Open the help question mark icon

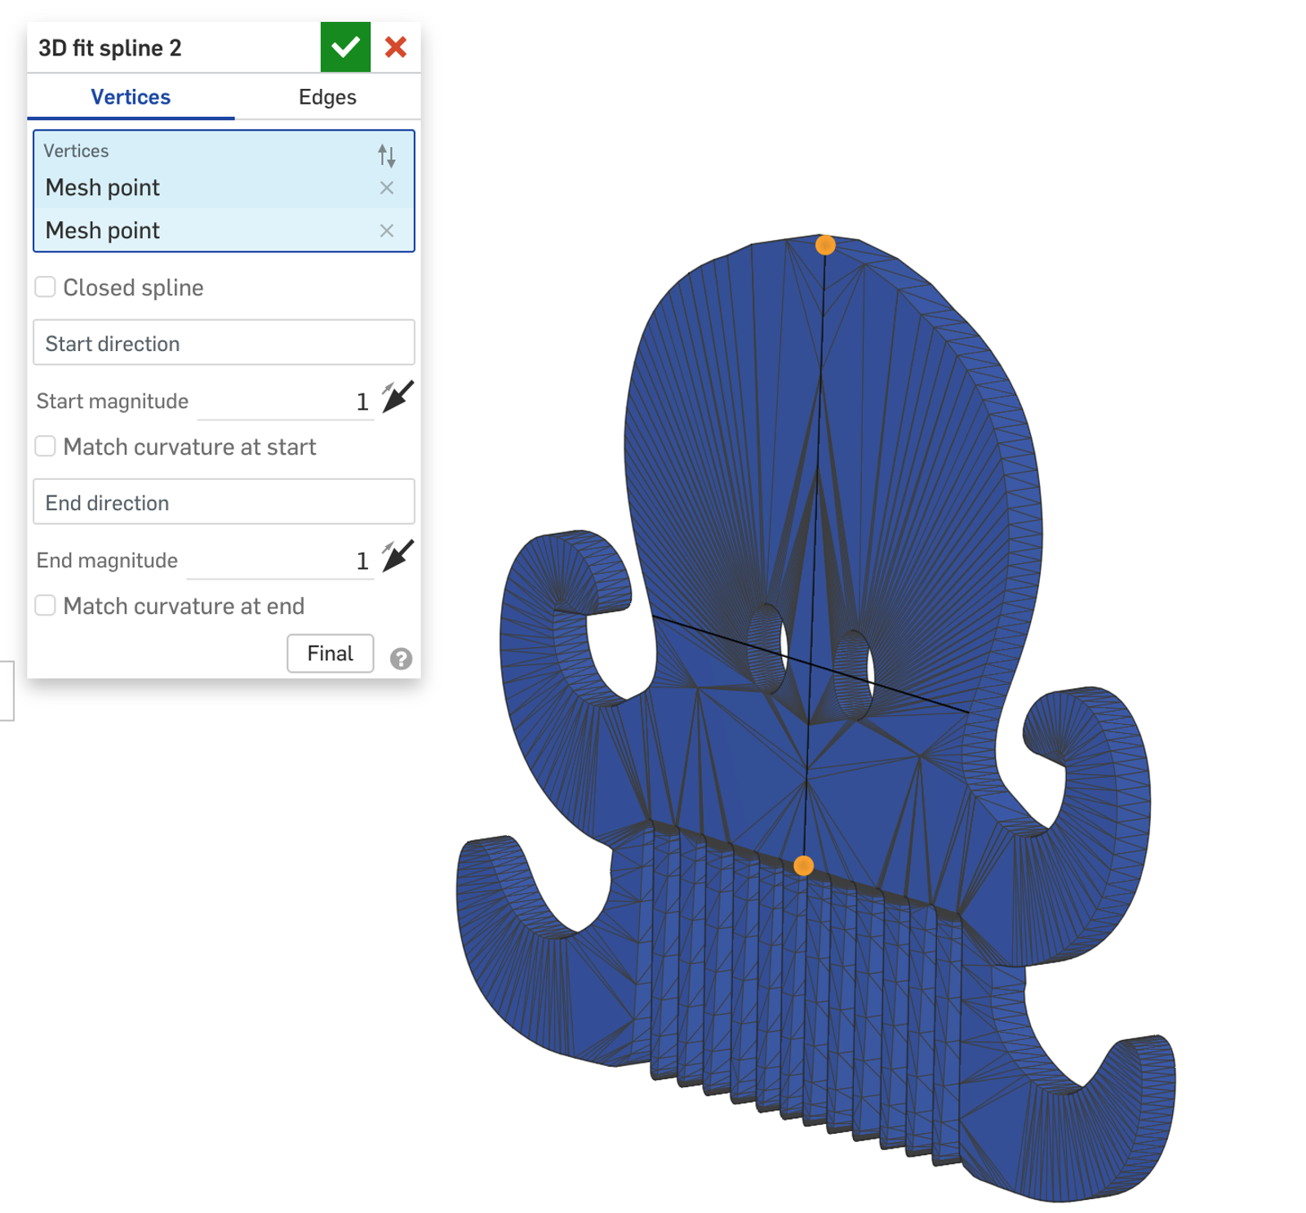coord(401,658)
